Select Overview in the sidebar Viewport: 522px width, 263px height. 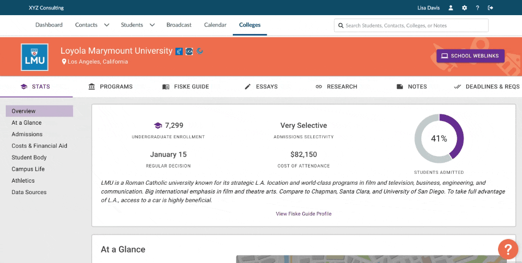point(39,111)
